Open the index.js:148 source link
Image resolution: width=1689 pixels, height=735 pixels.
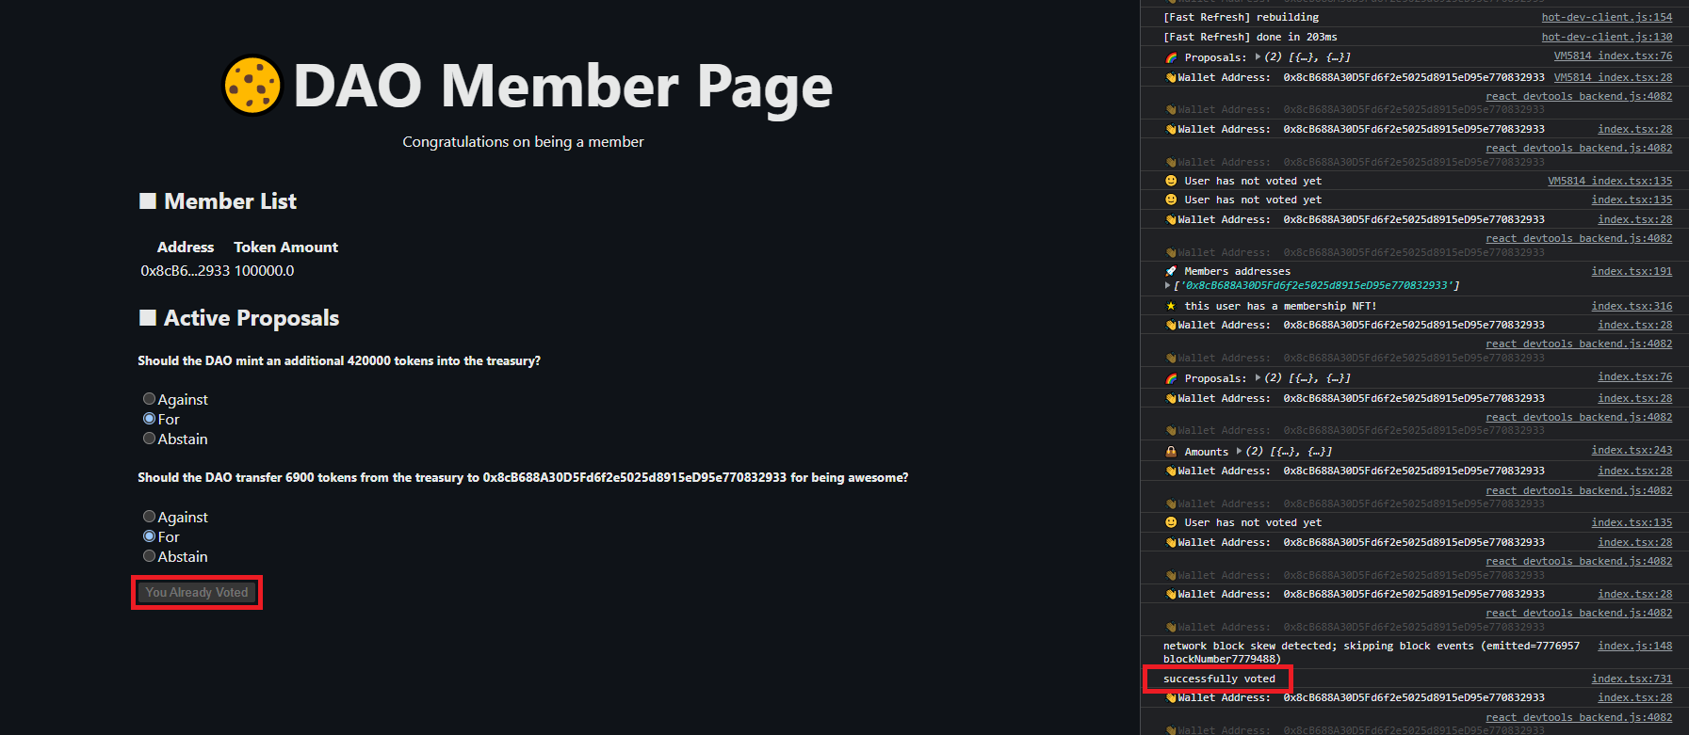(x=1635, y=646)
